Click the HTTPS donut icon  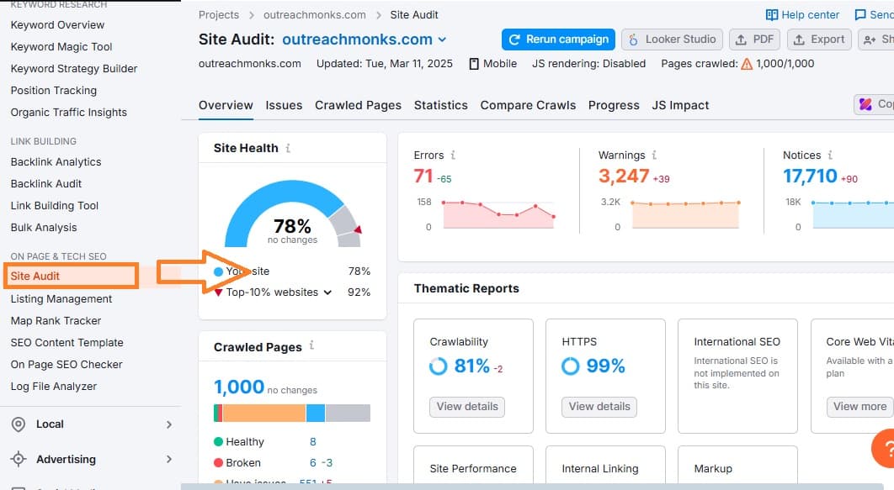coord(570,366)
